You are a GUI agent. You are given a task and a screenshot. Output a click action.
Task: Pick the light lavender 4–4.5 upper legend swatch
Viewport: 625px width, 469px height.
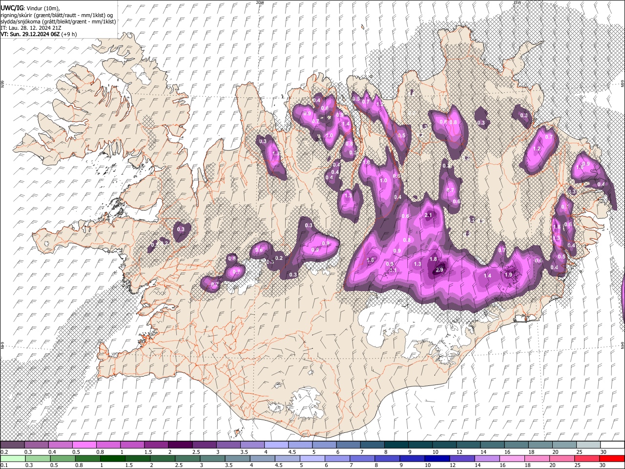tap(276, 445)
